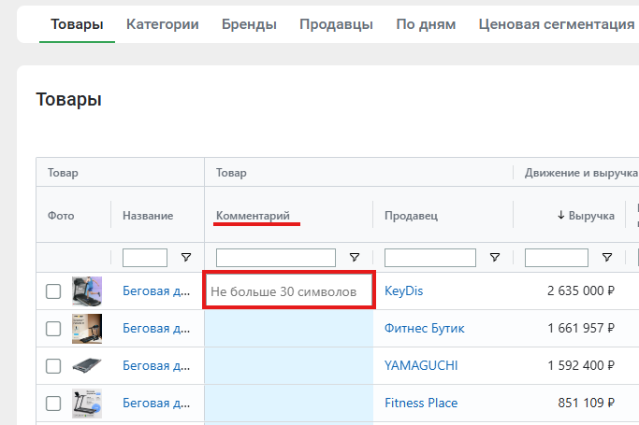Click the Продавец column header

(x=412, y=216)
